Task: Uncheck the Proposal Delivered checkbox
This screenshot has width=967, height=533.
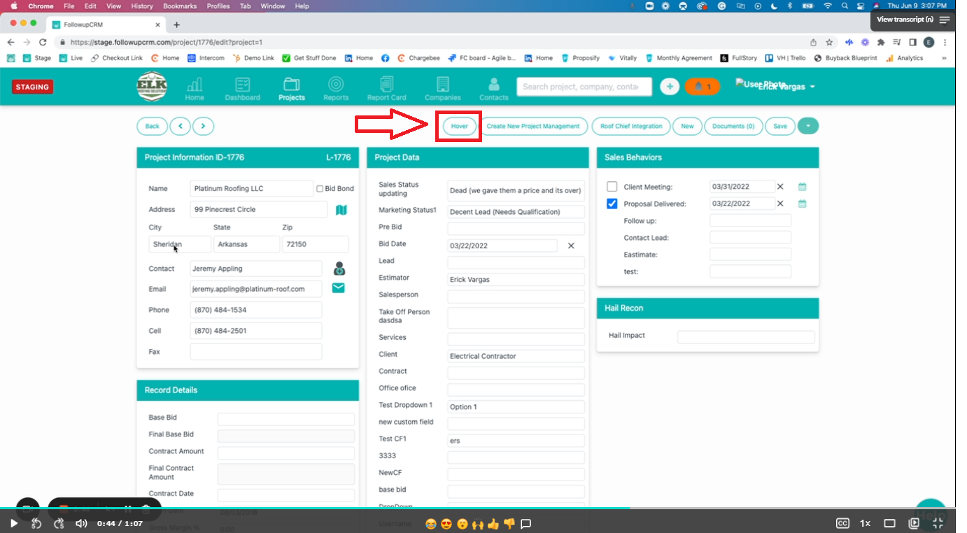Action: pos(612,203)
